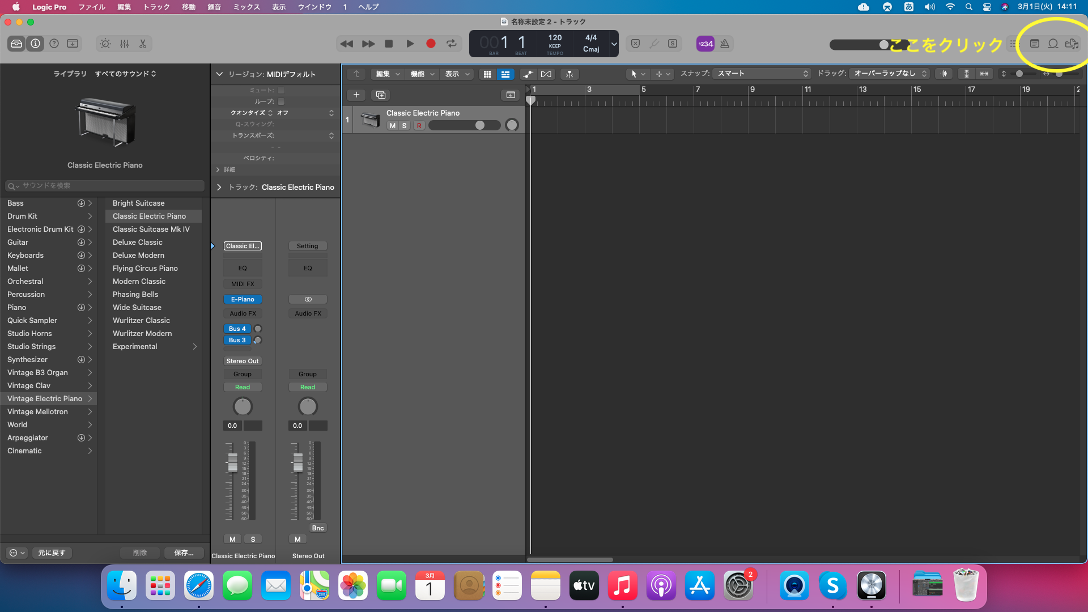1088x612 pixels.
Task: Mute the Classic Electric Piano track
Action: pyautogui.click(x=393, y=126)
